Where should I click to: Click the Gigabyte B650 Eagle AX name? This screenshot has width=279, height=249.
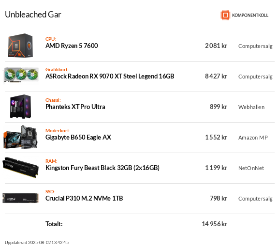[78, 138]
